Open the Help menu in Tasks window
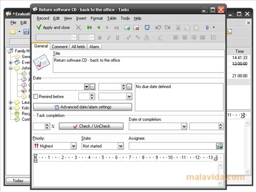The image size is (256, 192). click(138, 18)
